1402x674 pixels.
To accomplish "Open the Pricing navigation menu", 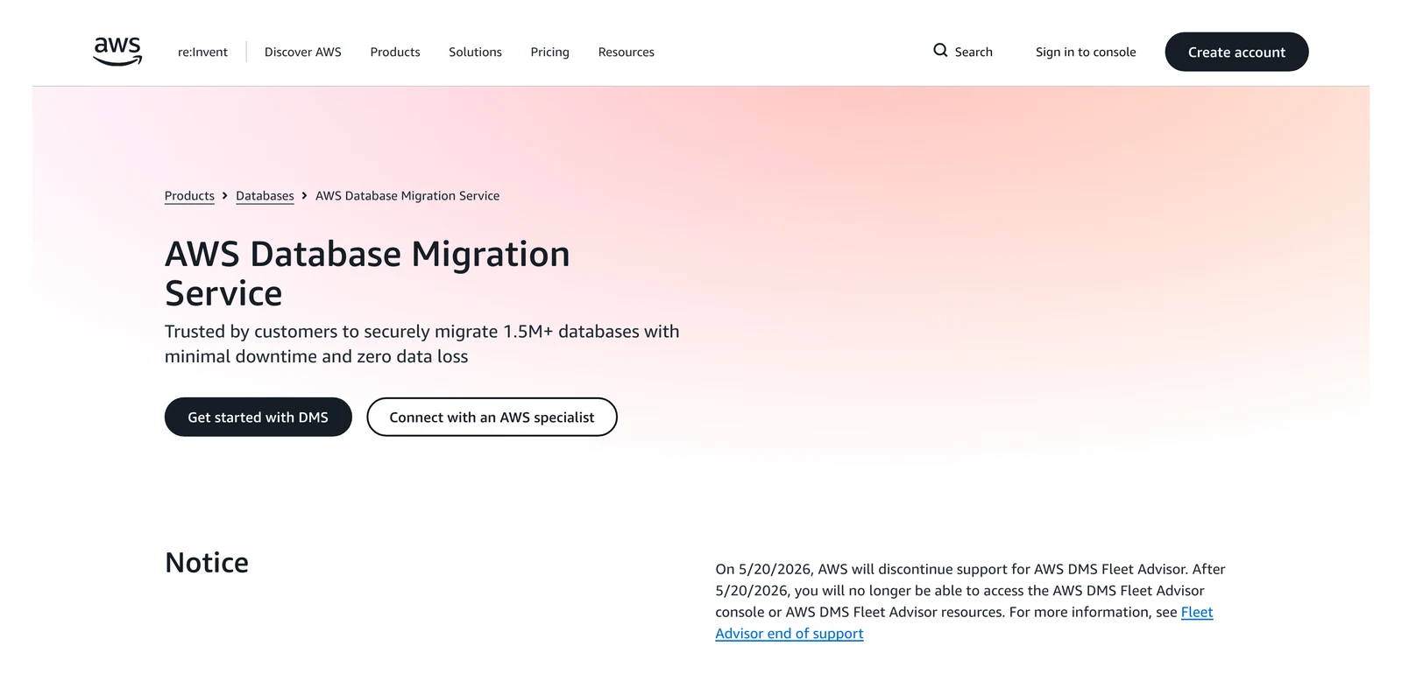I will coord(549,53).
